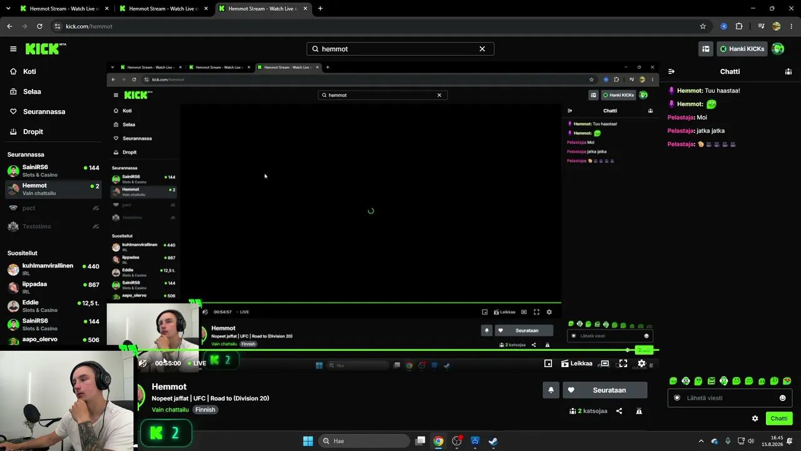Click the 2 katsojaa viewer count
This screenshot has width=801, height=451.
point(588,411)
